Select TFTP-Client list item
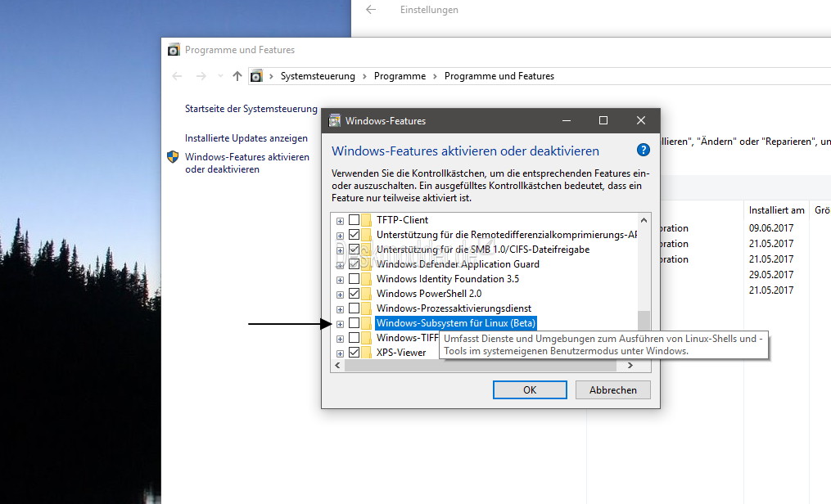The image size is (831, 504). pos(402,220)
